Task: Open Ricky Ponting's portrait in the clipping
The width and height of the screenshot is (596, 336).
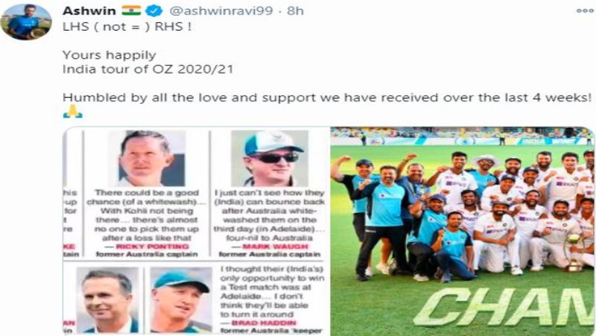Action: coord(146,158)
